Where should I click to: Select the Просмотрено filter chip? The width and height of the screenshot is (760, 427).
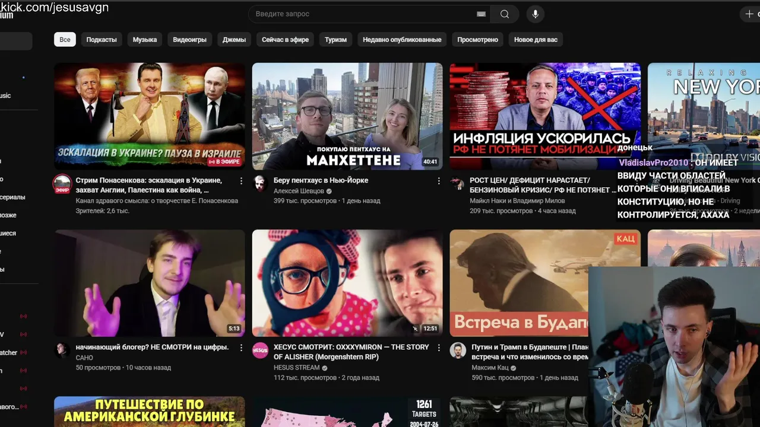pos(477,40)
